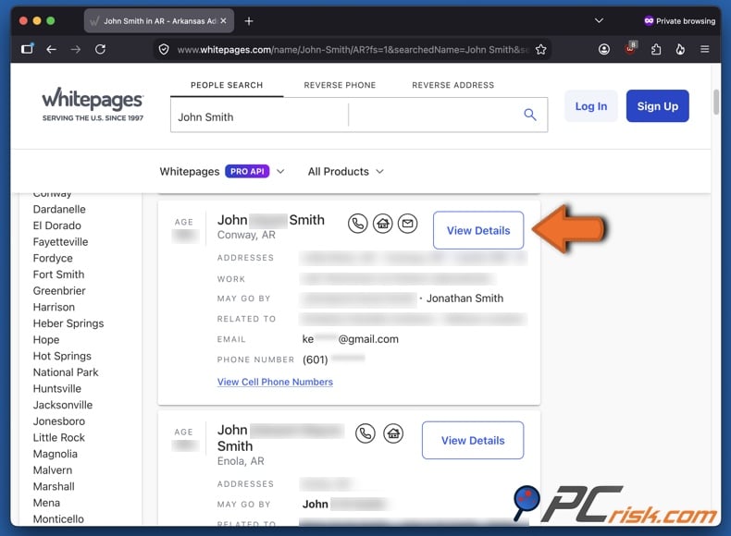
Task: Select Malvern in the city list
Action: point(53,469)
